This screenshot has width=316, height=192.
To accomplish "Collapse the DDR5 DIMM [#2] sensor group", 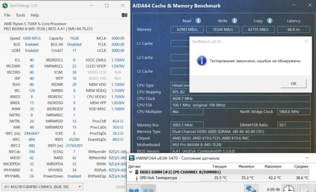I will pos(130,172).
